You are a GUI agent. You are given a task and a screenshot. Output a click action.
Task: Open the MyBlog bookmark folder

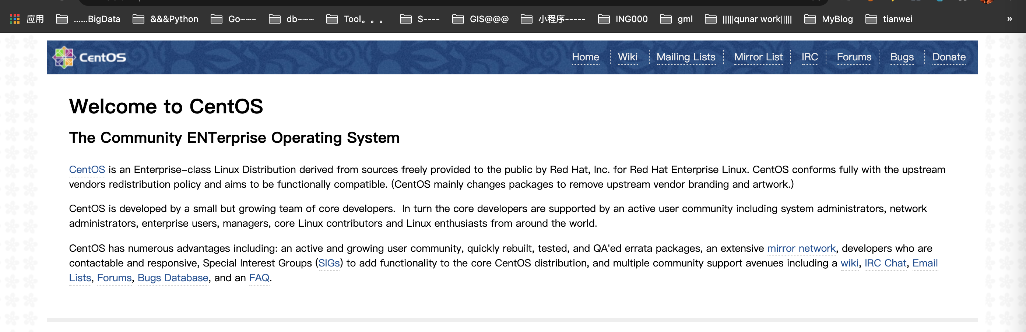click(829, 19)
